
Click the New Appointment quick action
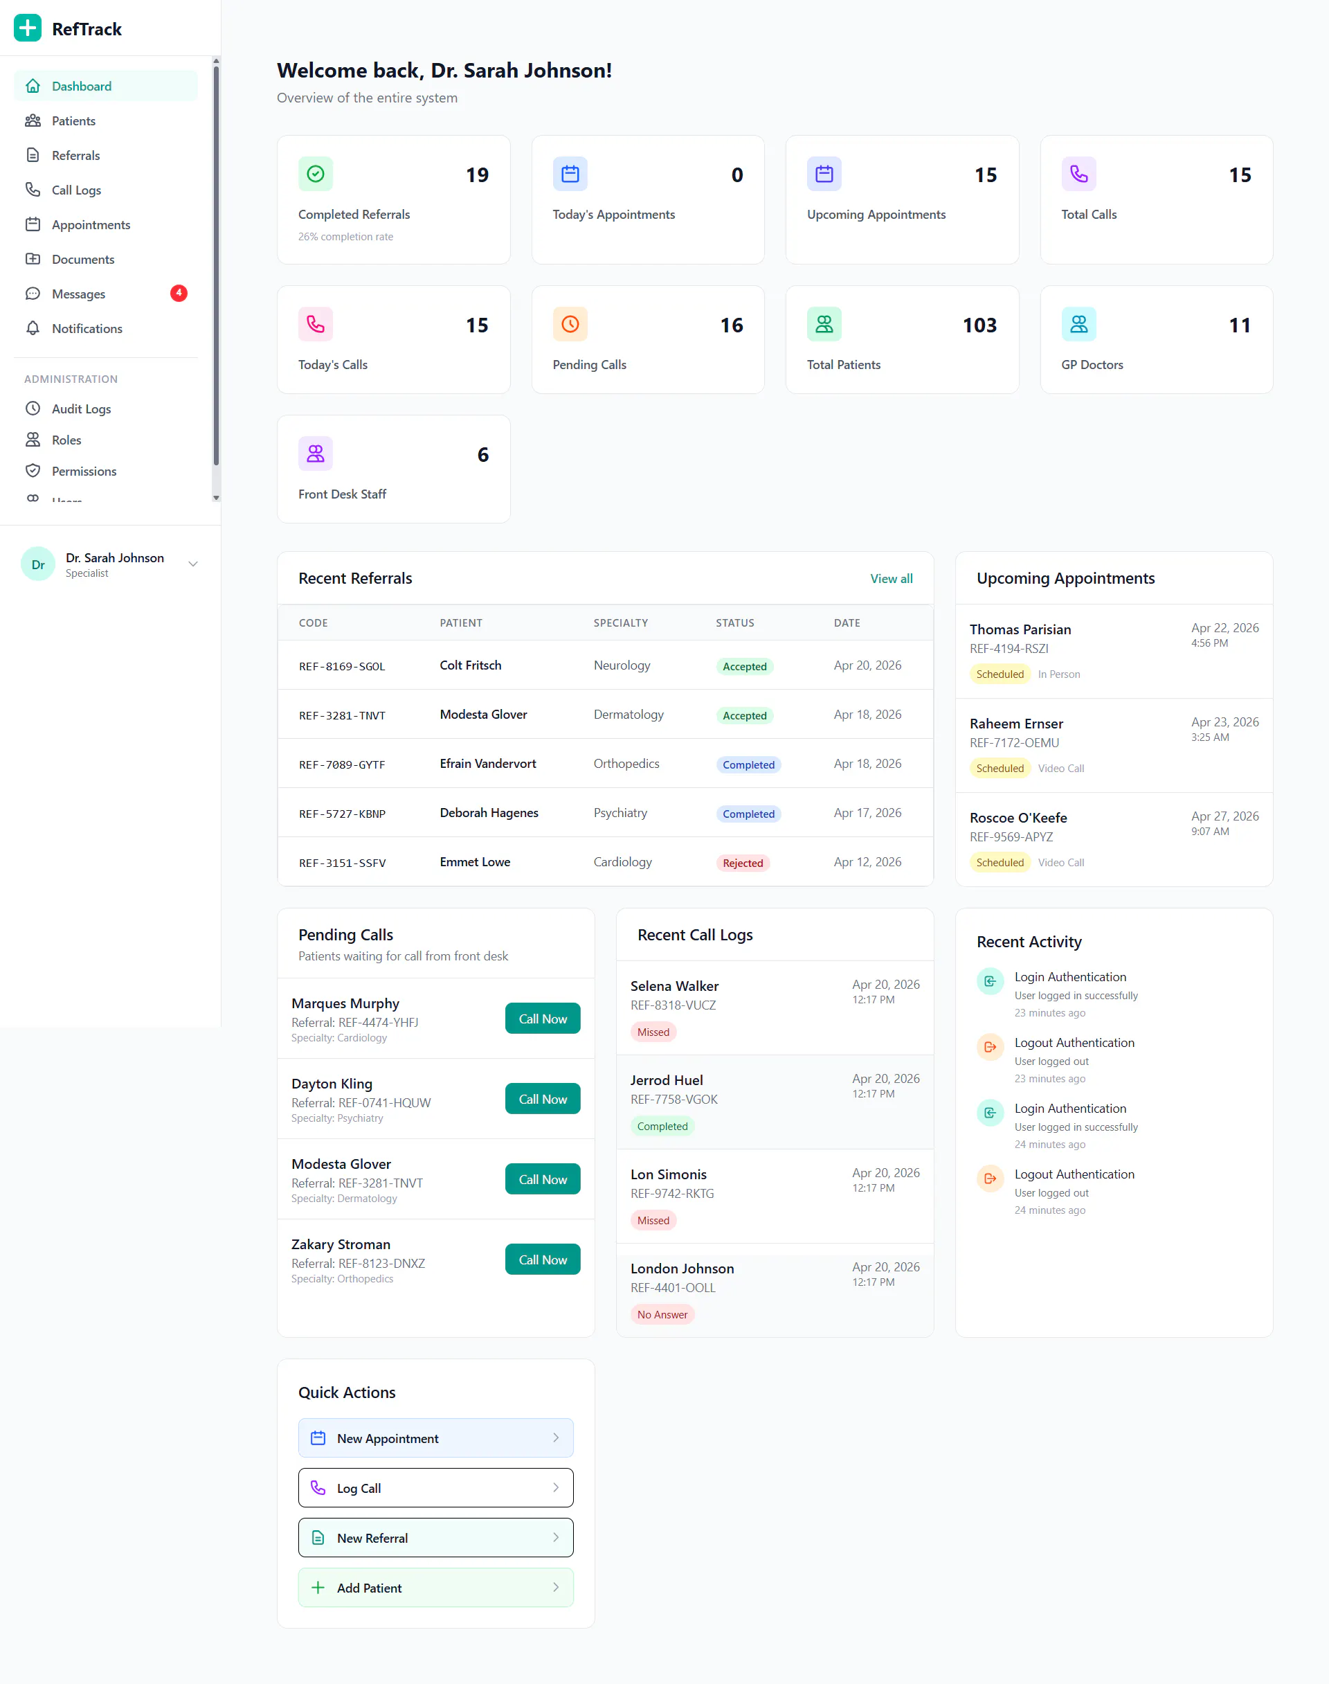coord(436,1438)
